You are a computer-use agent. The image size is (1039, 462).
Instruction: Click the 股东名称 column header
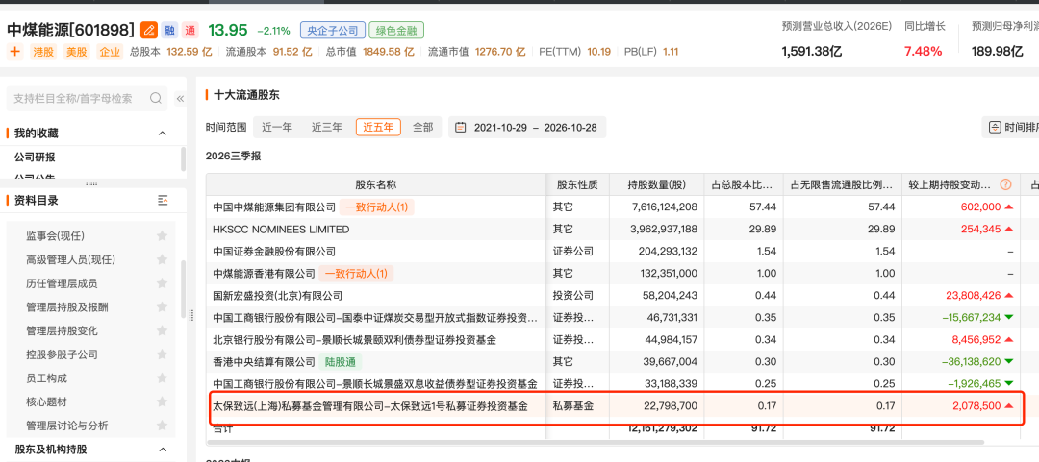[376, 184]
